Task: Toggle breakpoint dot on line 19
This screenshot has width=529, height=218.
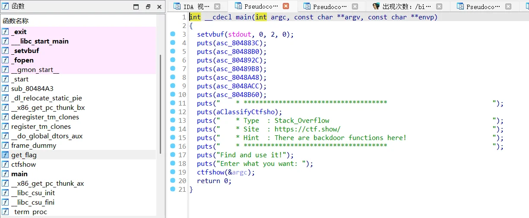Action: [x=173, y=172]
